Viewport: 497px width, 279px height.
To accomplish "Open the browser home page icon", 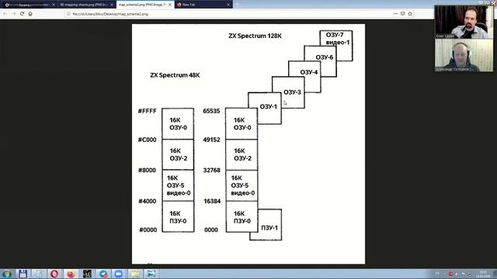I will pos(30,14).
